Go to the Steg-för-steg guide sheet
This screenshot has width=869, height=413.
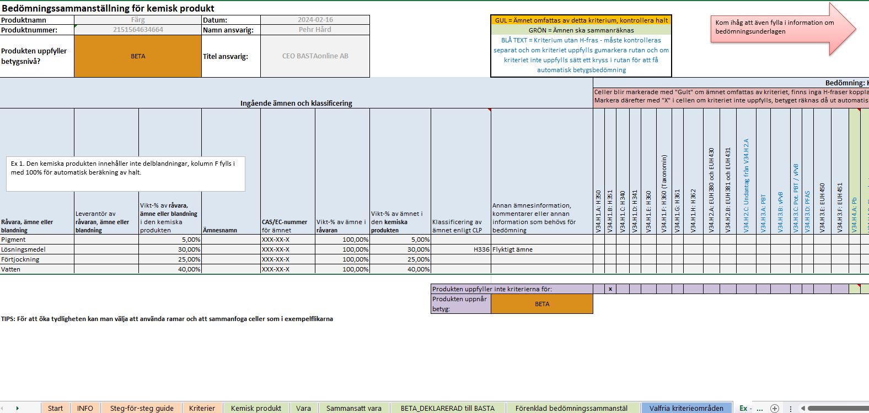click(142, 408)
